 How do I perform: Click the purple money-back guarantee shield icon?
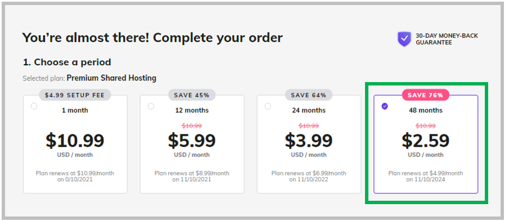[404, 39]
